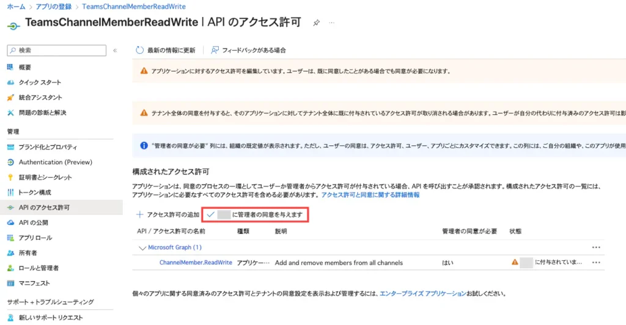626x325 pixels.
Task: Click the pin icon beside the page title
Action: [x=316, y=23]
